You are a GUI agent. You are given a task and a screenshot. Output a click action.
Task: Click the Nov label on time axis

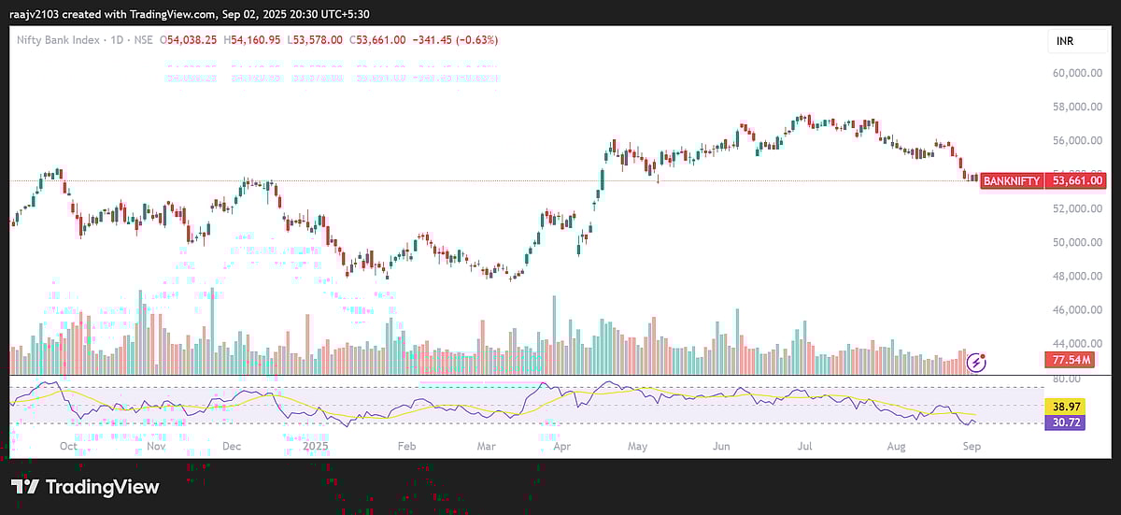pyautogui.click(x=156, y=447)
